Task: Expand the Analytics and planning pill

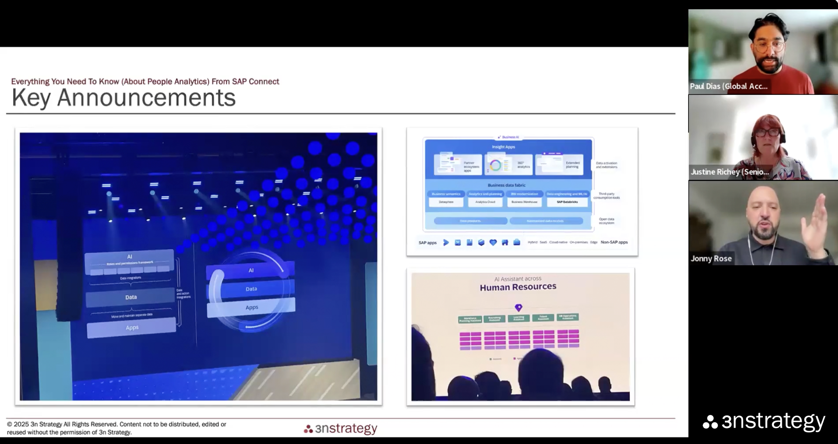Action: click(485, 194)
